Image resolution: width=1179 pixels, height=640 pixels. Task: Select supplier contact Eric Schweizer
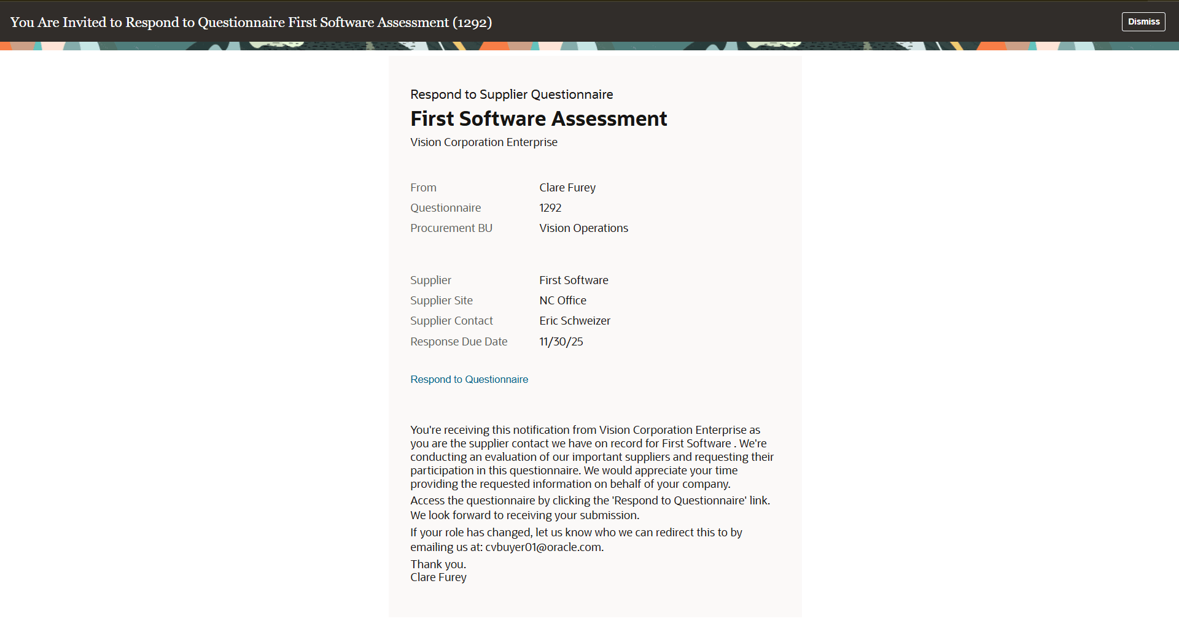(x=575, y=321)
